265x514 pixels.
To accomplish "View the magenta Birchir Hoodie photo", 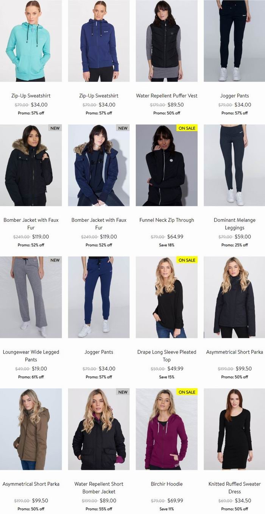I will click(167, 429).
